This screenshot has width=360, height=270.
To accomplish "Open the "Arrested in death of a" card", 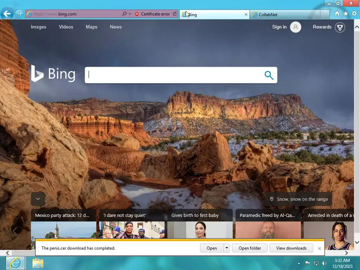I will (329, 224).
